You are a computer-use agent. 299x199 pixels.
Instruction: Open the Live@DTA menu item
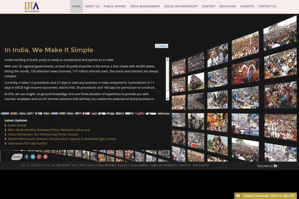(247, 6)
